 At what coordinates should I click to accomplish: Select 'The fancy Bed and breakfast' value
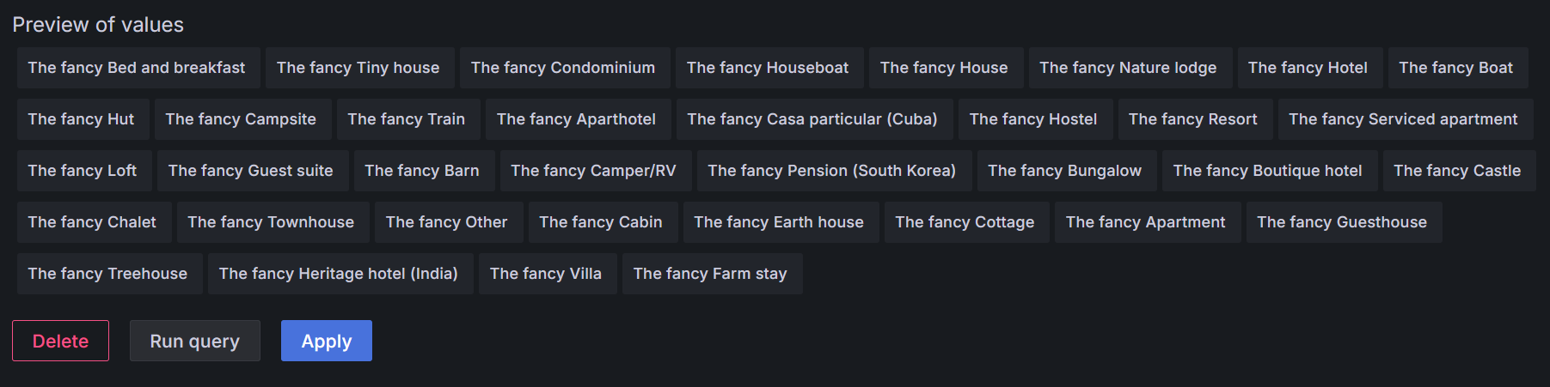click(137, 68)
